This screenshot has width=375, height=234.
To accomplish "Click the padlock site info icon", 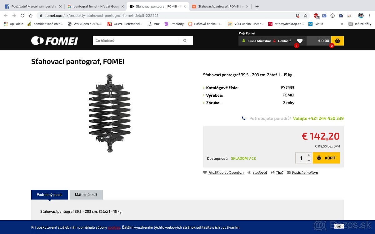I will [x=42, y=16].
